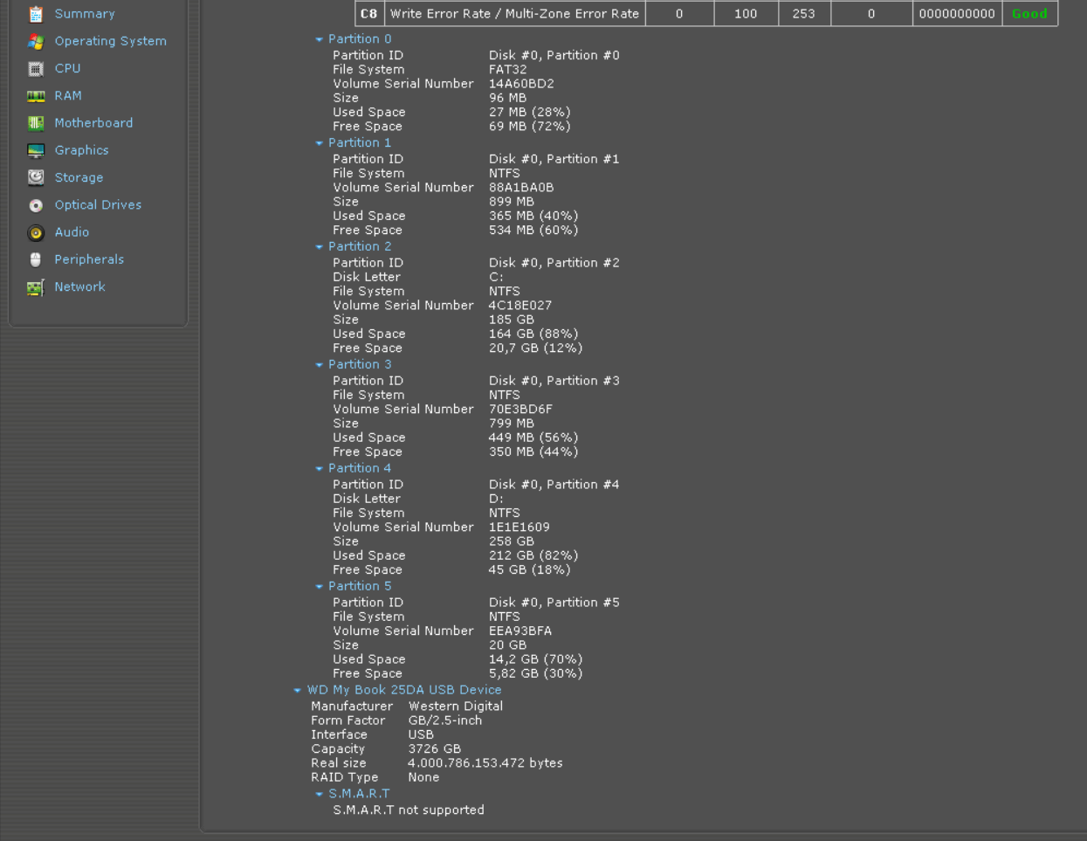
Task: Click the Audio speaker icon
Action: coord(36,232)
